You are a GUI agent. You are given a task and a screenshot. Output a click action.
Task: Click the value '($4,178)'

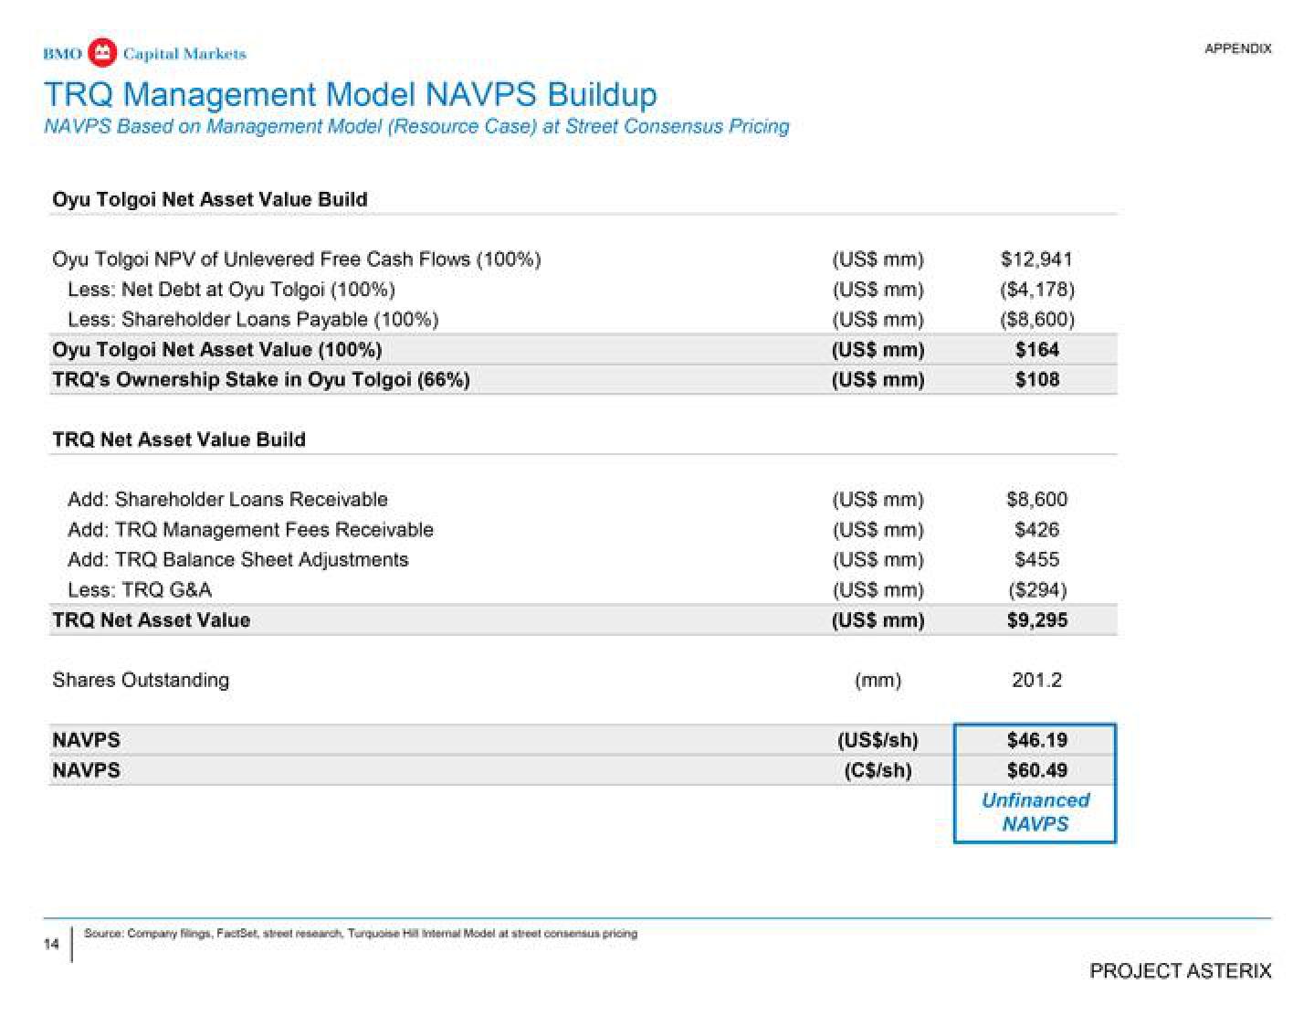[x=1036, y=290]
